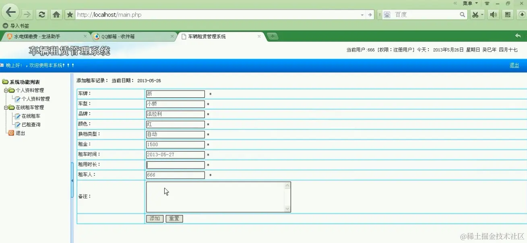
Task: Click the 添加 submit button
Action: pos(155,219)
